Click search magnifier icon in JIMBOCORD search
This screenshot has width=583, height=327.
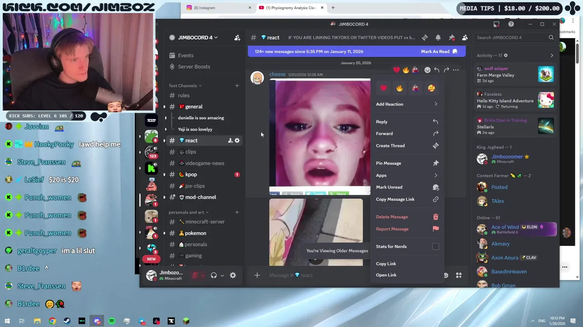click(551, 38)
